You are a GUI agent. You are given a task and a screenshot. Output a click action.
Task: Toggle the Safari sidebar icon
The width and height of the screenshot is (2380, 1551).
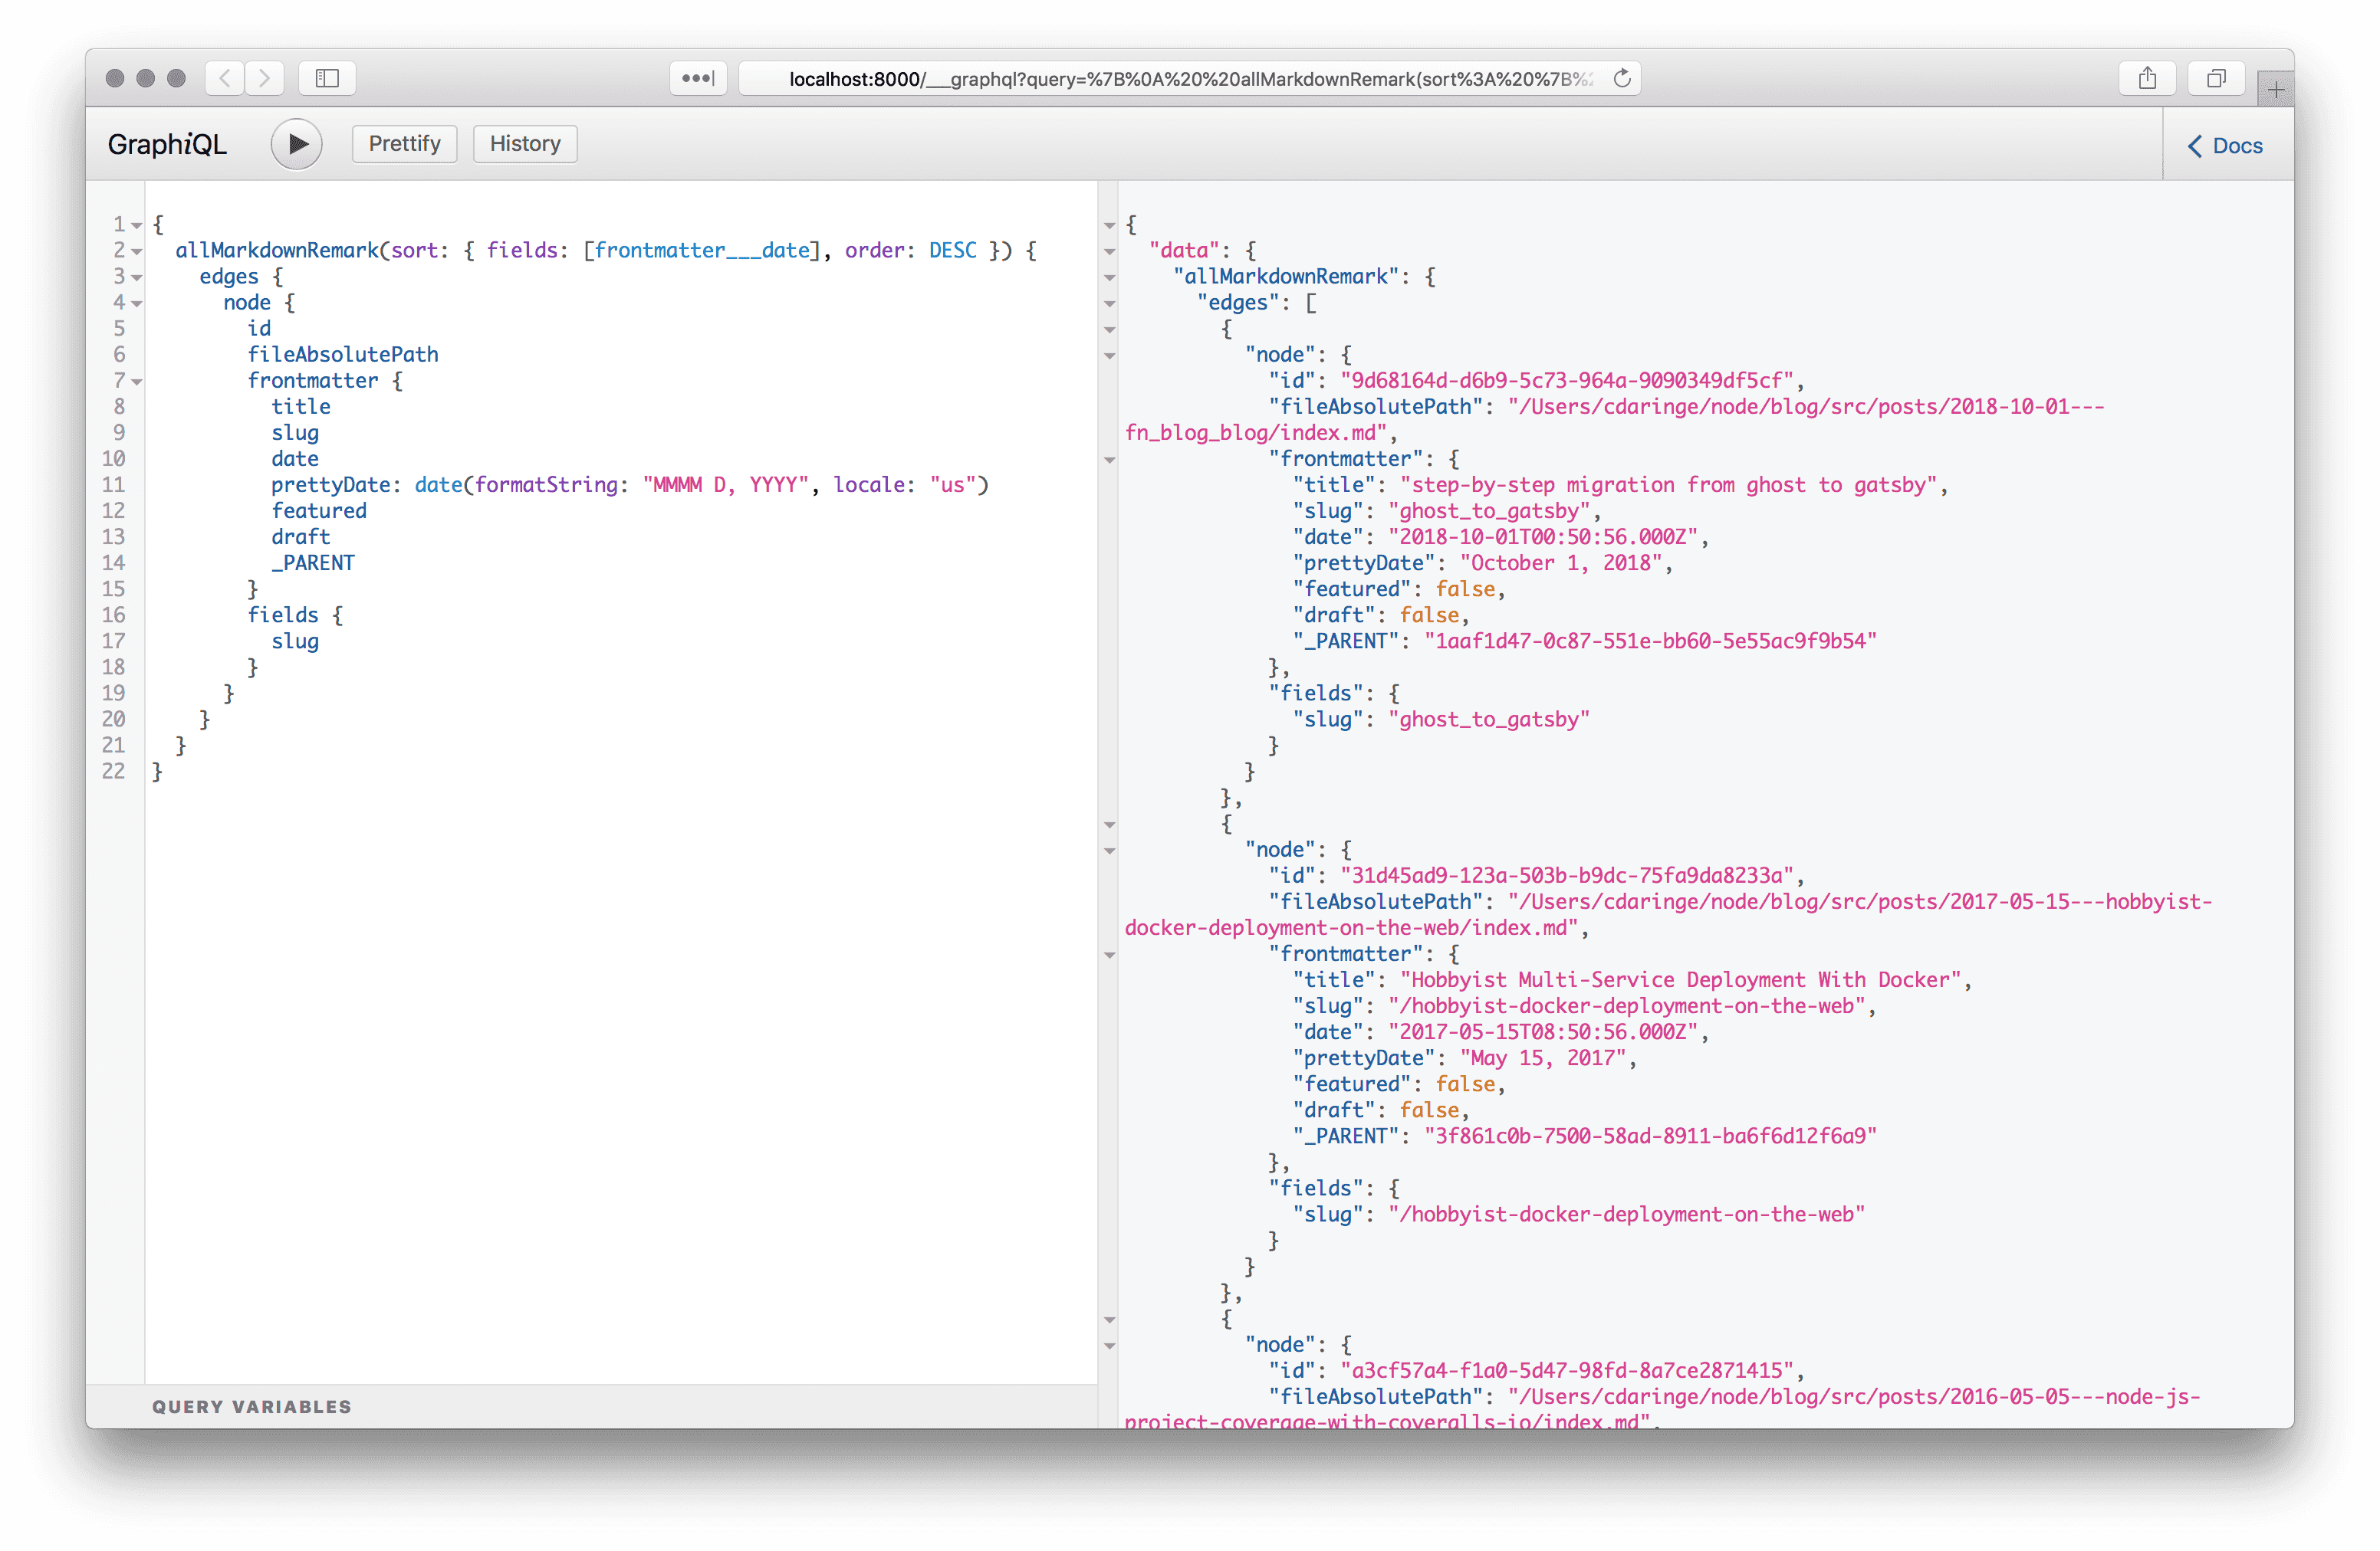327,78
